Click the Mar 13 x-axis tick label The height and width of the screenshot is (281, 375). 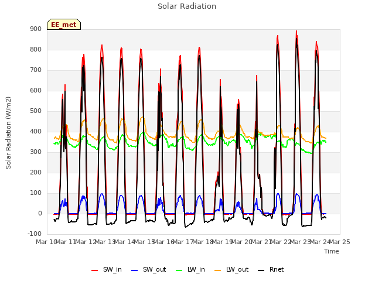coord(105,242)
